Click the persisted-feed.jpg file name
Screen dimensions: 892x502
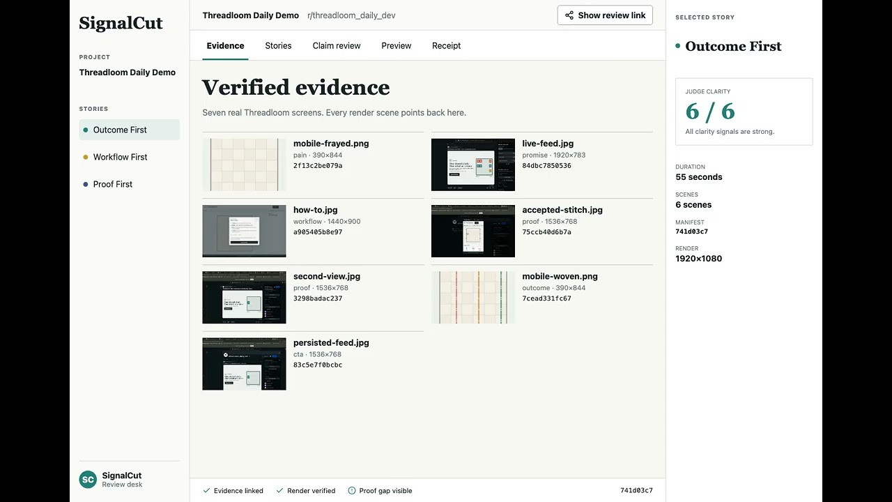[331, 342]
